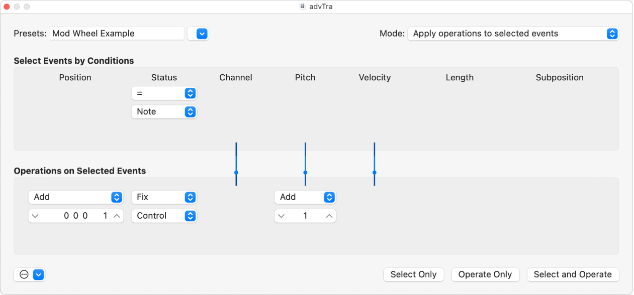
Task: Open the Control status type popup
Action: [x=164, y=216]
